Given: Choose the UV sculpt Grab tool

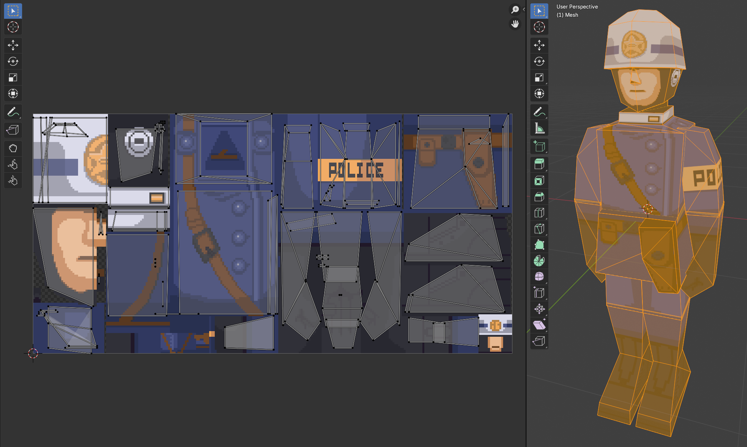Looking at the screenshot, I should pos(13,148).
